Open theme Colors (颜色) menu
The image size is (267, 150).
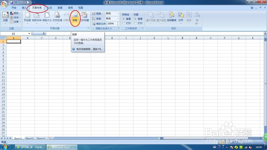(15, 13)
